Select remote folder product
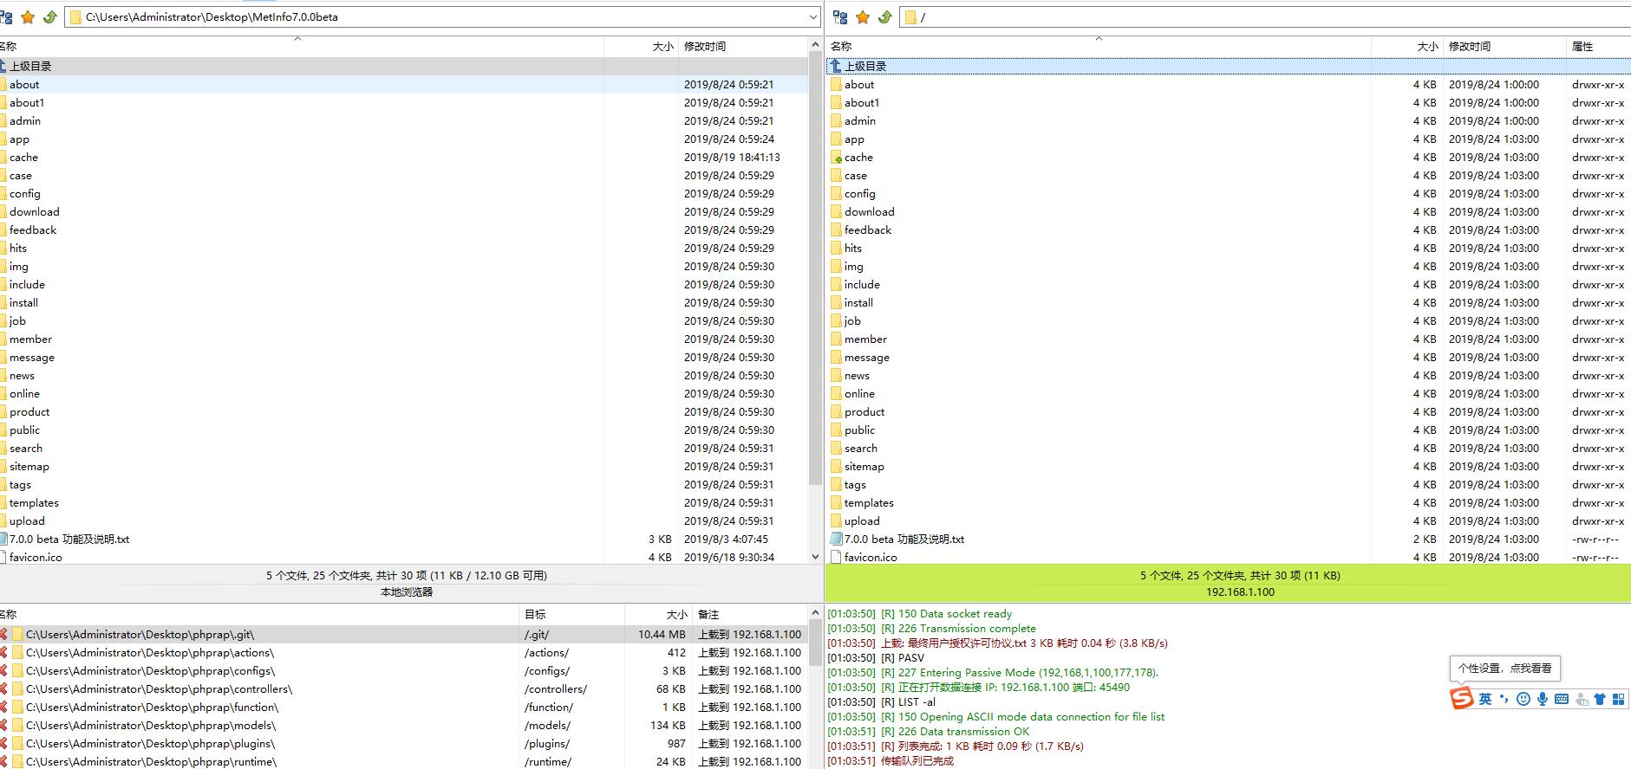Screen dimensions: 1631x769 point(864,412)
